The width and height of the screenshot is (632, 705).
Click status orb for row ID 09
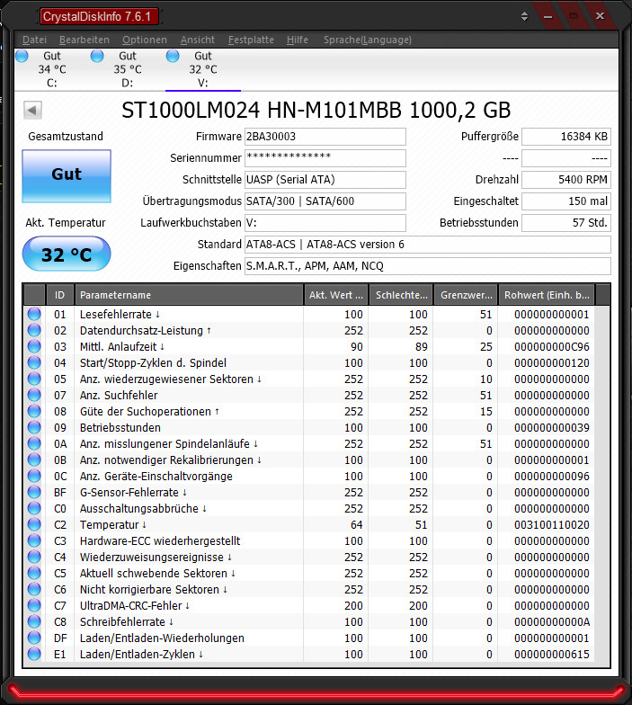click(34, 427)
